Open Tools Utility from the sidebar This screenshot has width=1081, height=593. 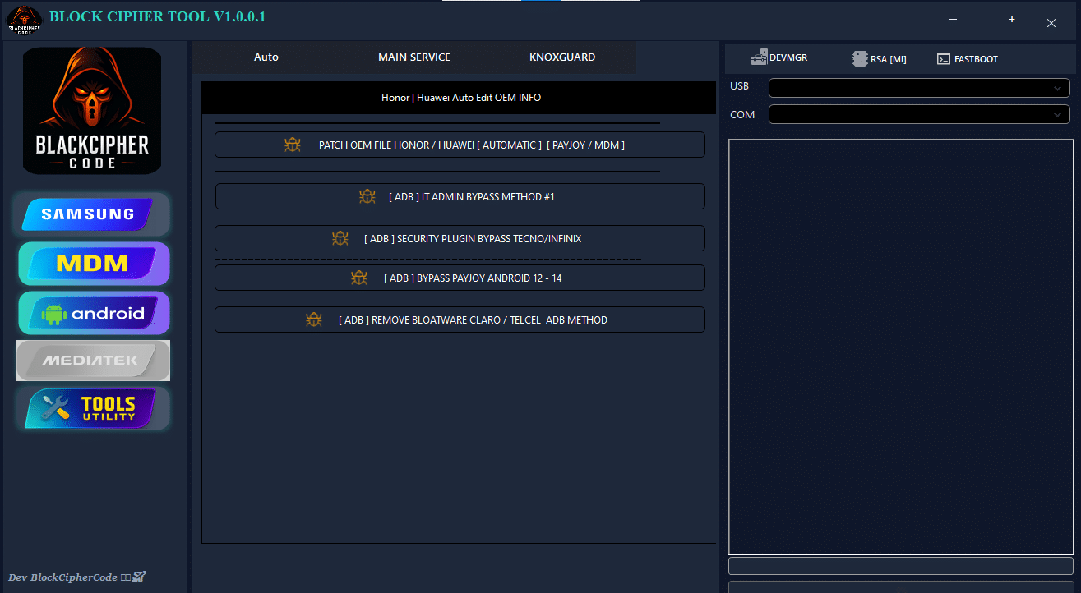[93, 408]
